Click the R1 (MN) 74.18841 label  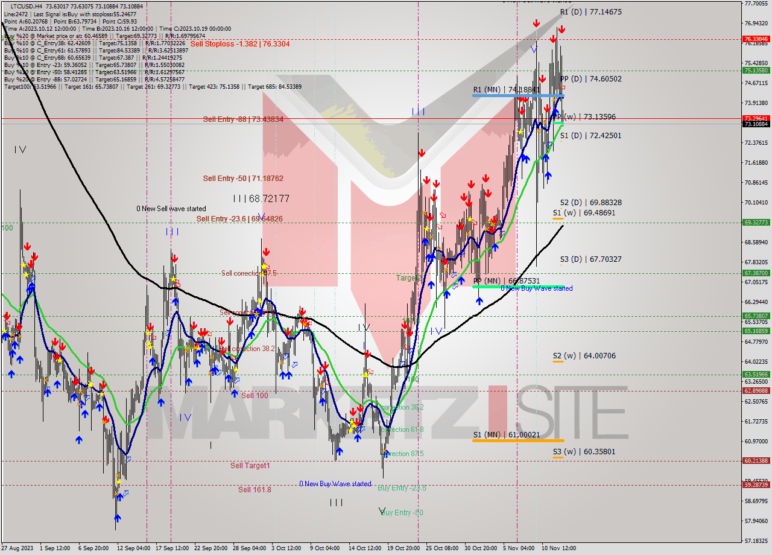tap(506, 90)
